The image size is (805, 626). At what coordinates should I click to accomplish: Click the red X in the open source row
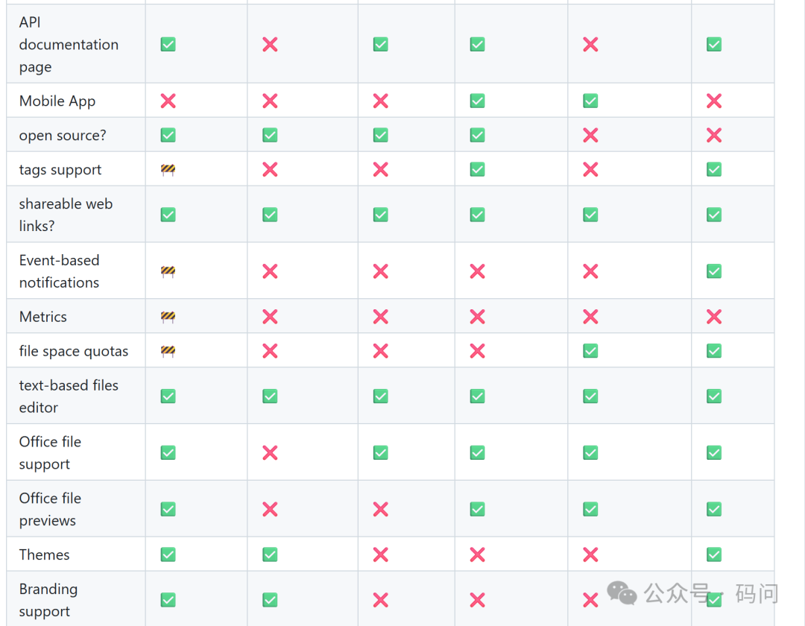coord(590,135)
